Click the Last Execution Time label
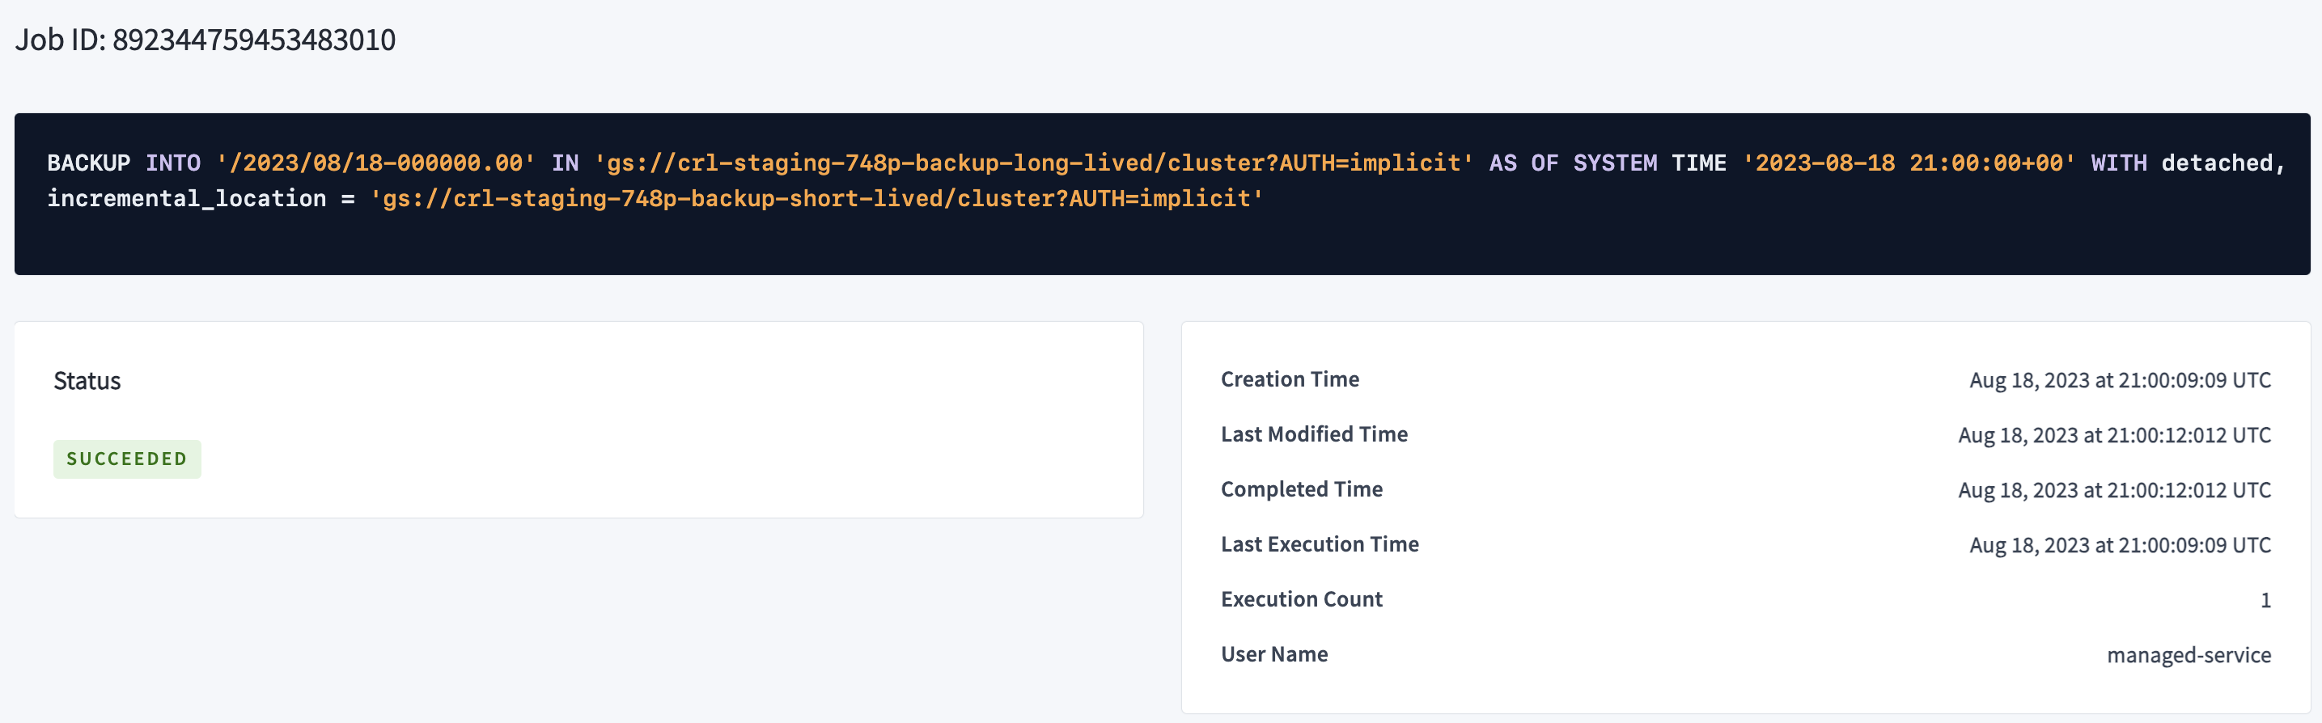The height and width of the screenshot is (723, 2322). pos(1319,544)
